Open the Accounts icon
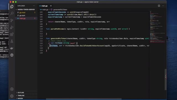Image resolution: width=177 pixels, height=100 pixels. (x=12, y=89)
